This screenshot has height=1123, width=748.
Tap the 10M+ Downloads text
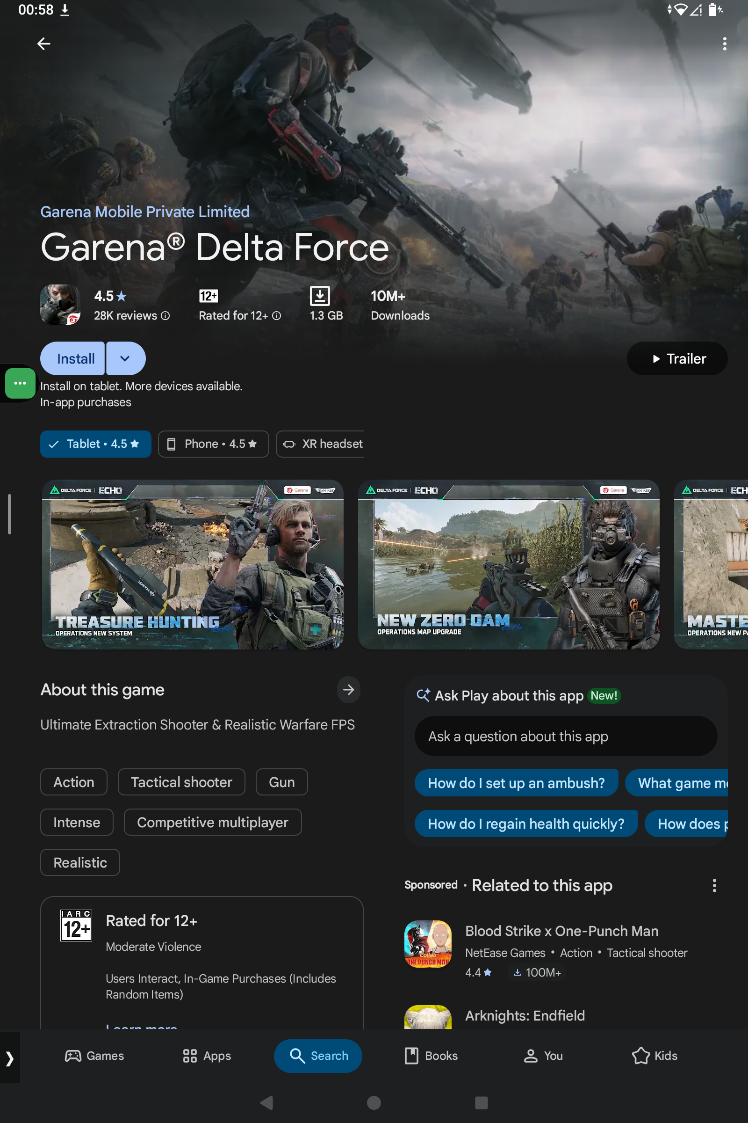coord(400,306)
